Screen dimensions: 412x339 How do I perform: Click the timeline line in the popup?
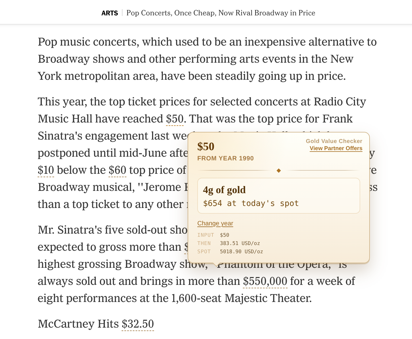click(279, 171)
